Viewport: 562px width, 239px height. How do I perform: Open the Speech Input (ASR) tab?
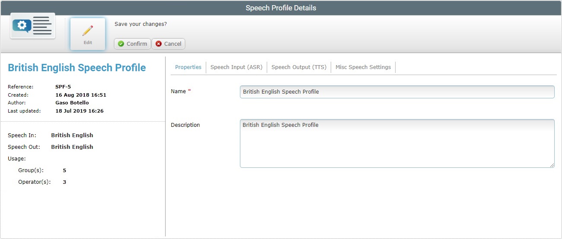pos(236,67)
